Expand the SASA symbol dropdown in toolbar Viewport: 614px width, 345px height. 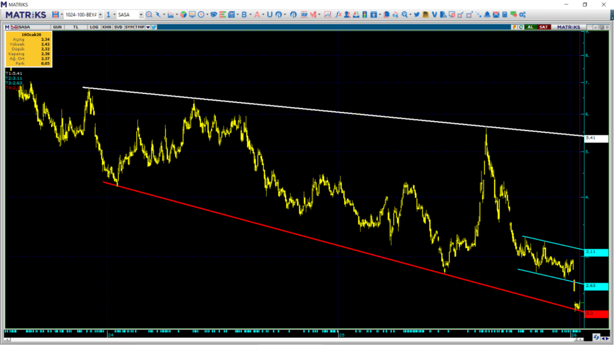click(x=141, y=14)
